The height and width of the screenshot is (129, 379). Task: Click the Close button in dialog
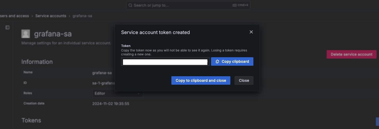(244, 80)
